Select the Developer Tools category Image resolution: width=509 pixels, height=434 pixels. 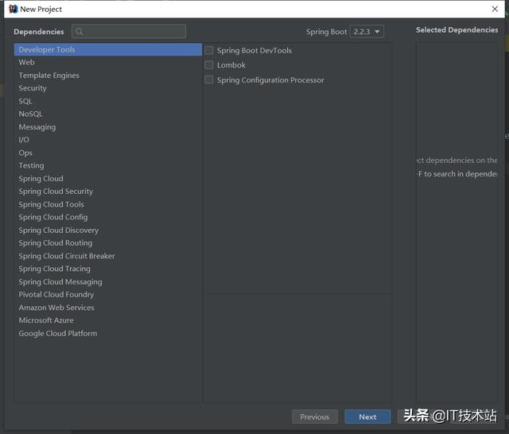click(x=108, y=49)
